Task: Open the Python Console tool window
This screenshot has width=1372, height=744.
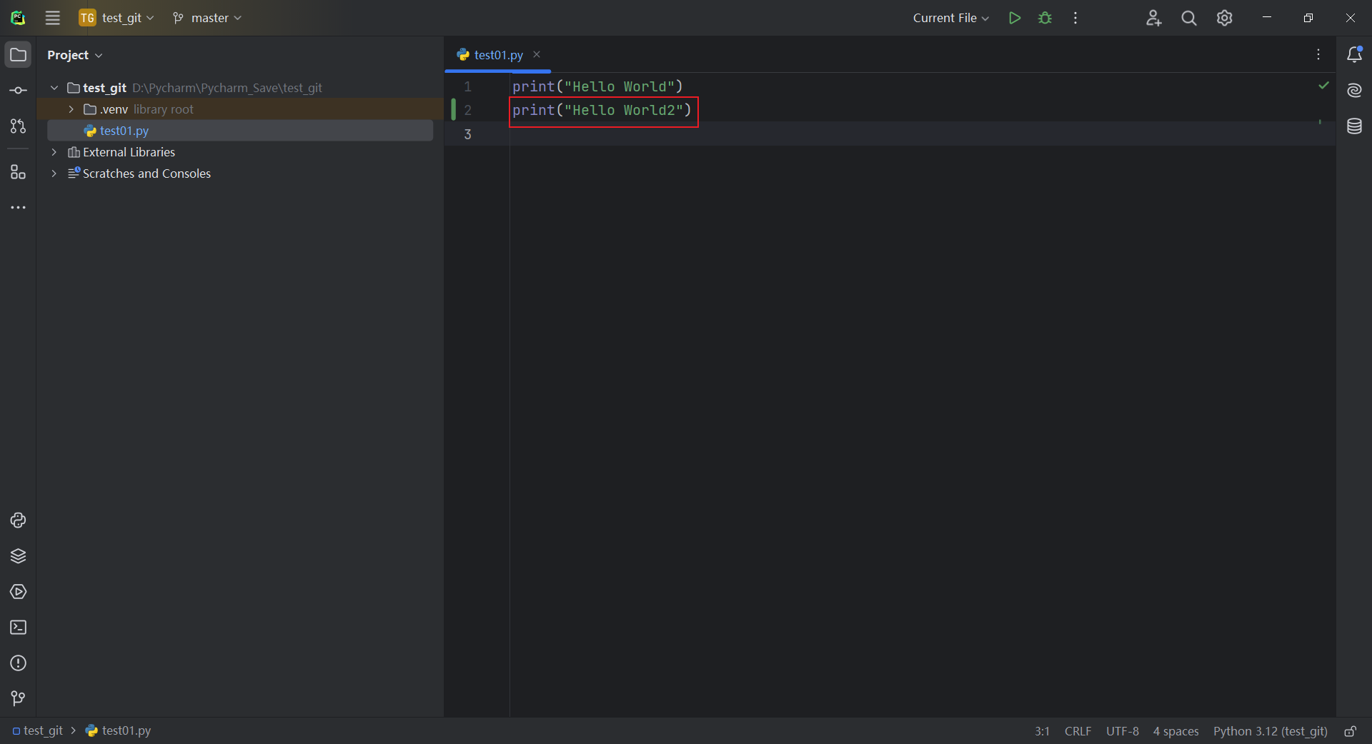Action: click(x=19, y=521)
